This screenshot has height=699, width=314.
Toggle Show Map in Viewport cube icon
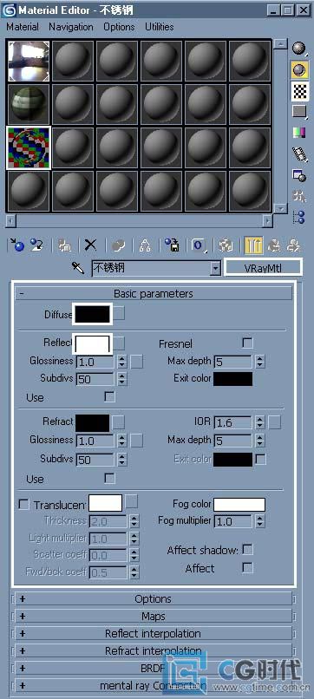[226, 245]
